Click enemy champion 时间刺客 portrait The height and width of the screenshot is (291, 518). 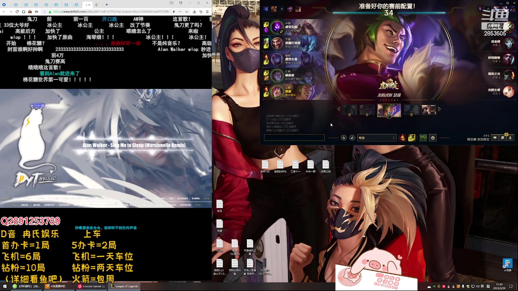tap(509, 59)
